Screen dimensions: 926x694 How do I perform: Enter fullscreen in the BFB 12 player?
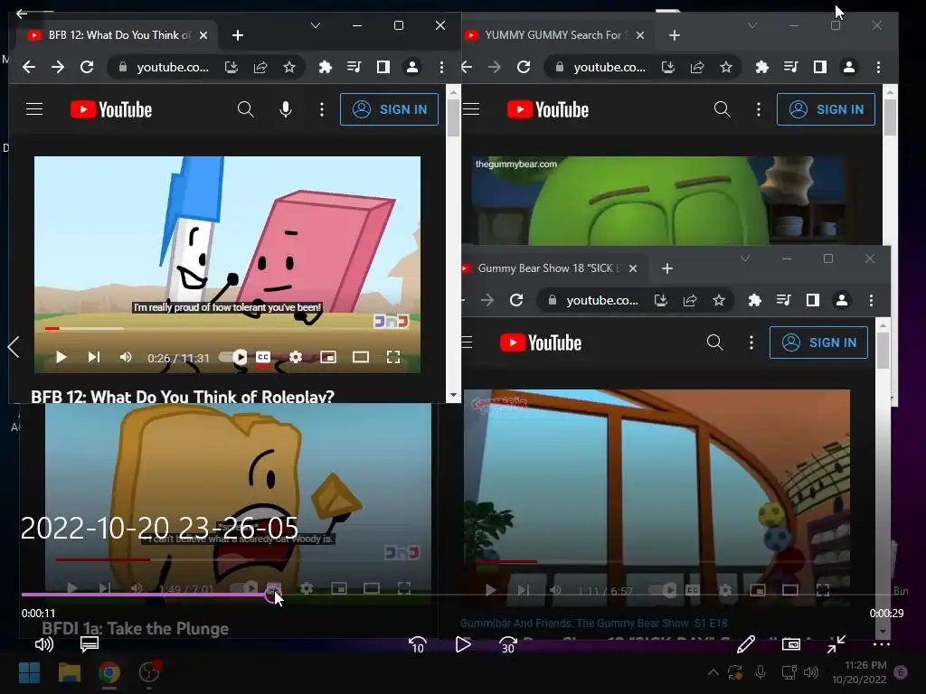[393, 357]
